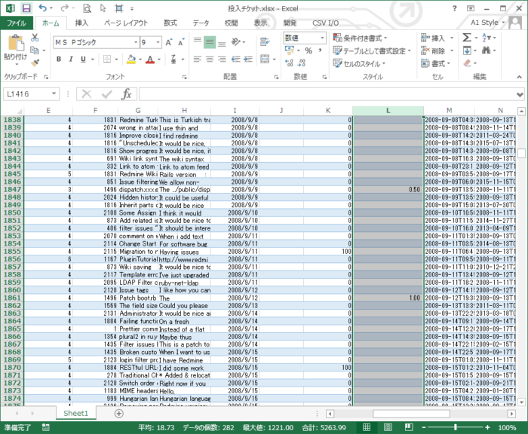Click the AutoSum sigma icon
Screen dimensions: 528x434
pos(467,38)
